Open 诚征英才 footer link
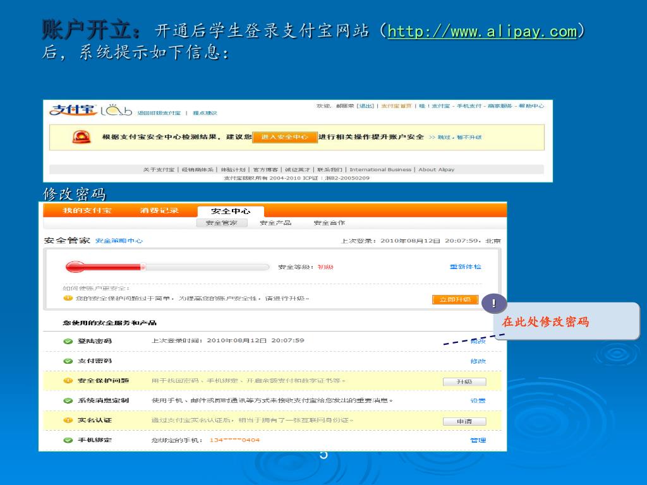The width and height of the screenshot is (647, 485). pyautogui.click(x=297, y=169)
